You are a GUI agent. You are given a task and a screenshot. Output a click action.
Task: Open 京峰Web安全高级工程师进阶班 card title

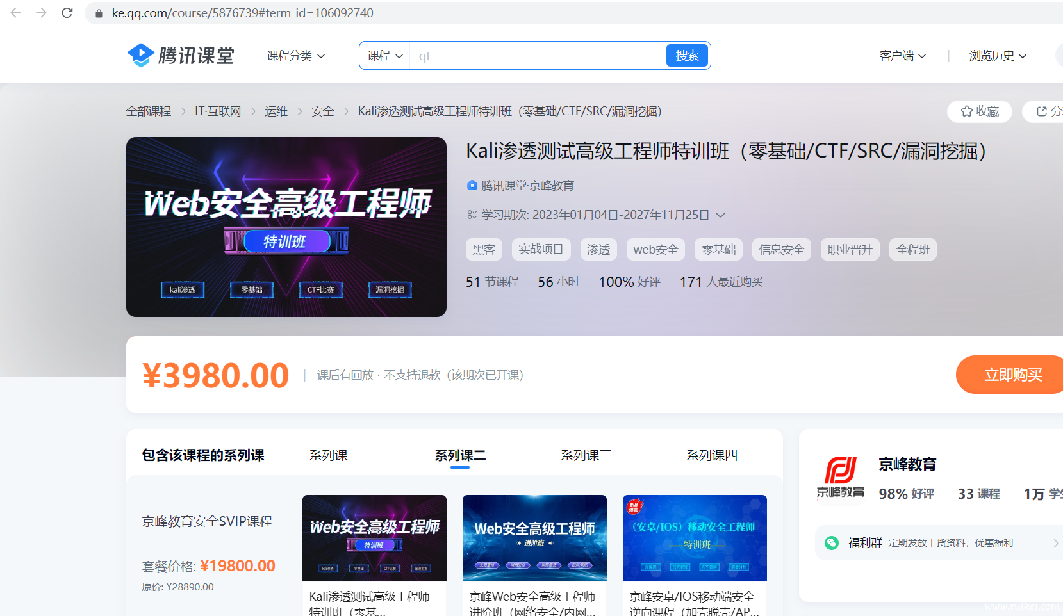click(x=532, y=604)
